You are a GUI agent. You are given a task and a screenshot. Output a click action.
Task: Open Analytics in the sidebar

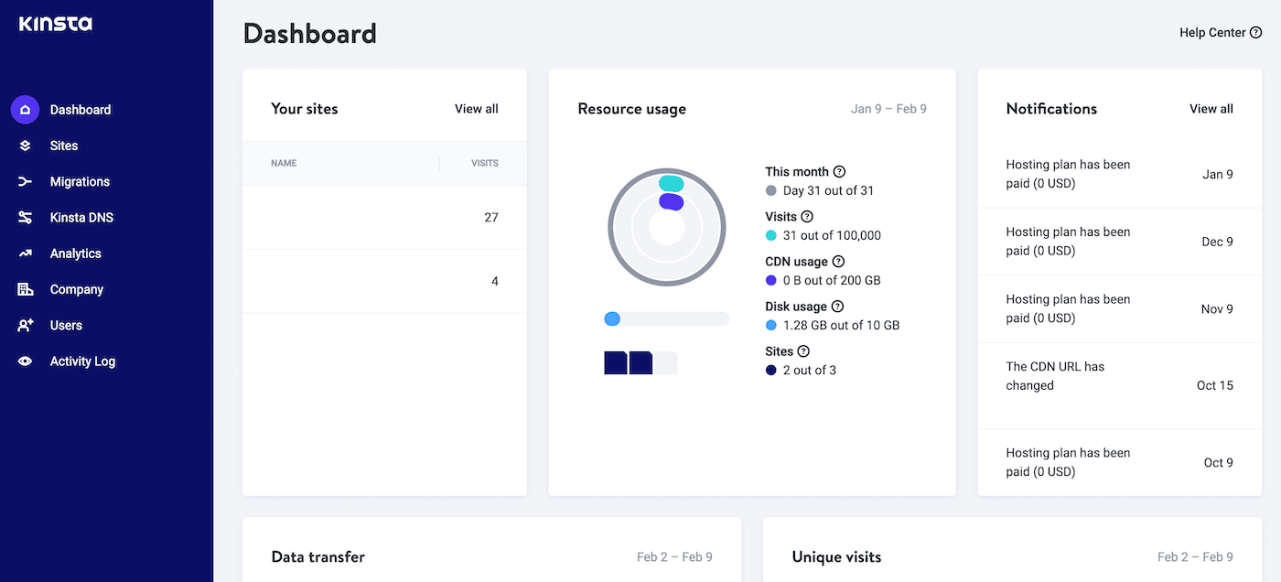75,253
